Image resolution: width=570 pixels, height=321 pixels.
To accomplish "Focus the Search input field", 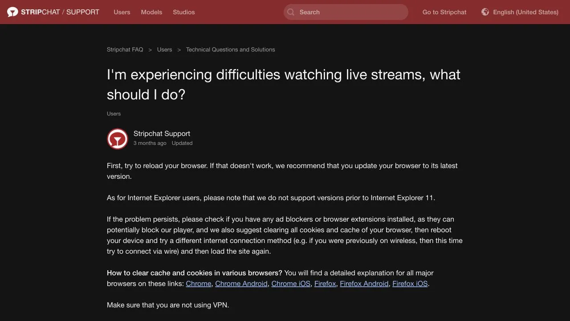I will point(346,12).
